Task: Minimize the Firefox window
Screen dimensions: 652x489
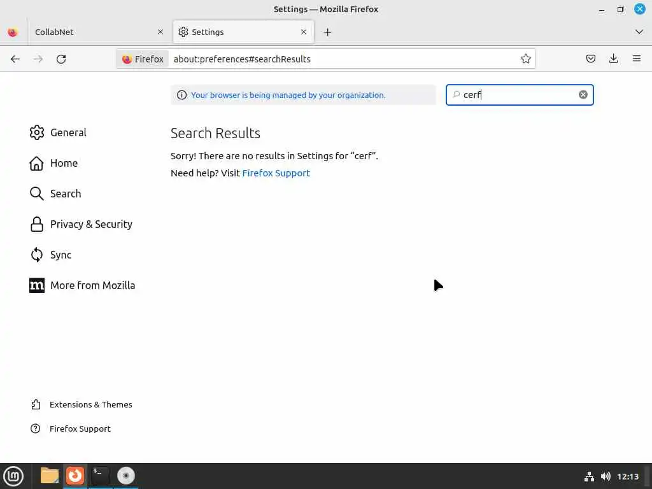Action: [602, 9]
